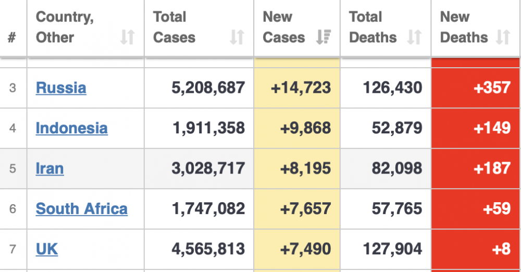Select UK's new deaths +8 cell

[475, 249]
